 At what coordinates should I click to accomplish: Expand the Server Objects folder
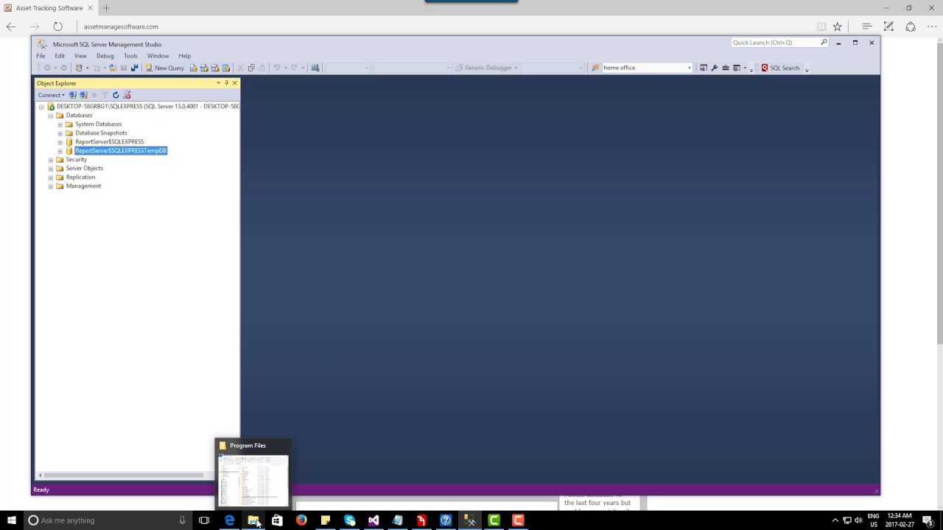[x=51, y=169]
